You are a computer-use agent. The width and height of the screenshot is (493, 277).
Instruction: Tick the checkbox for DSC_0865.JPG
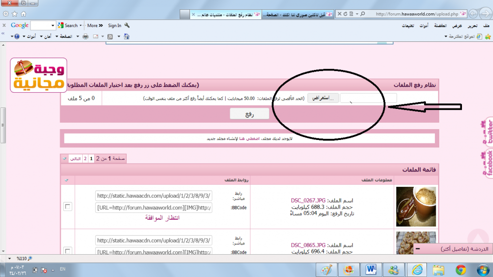68,250
